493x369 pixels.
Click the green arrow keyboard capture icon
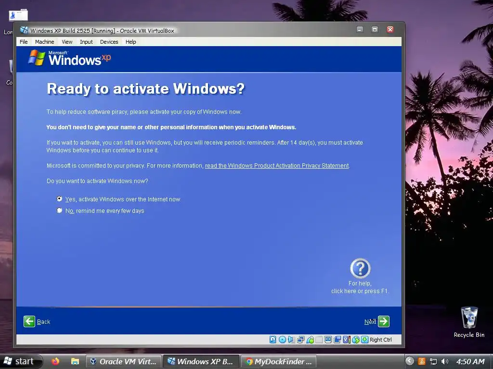[x=365, y=340]
